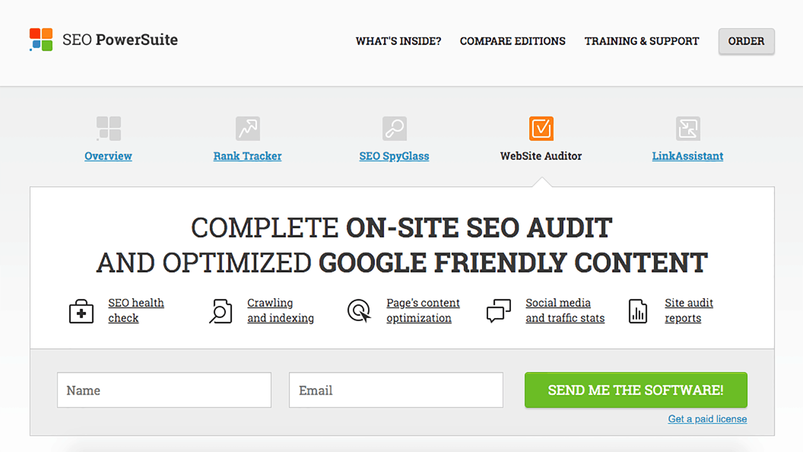This screenshot has width=803, height=452.
Task: Follow the Get a paid license link
Action: tap(707, 419)
